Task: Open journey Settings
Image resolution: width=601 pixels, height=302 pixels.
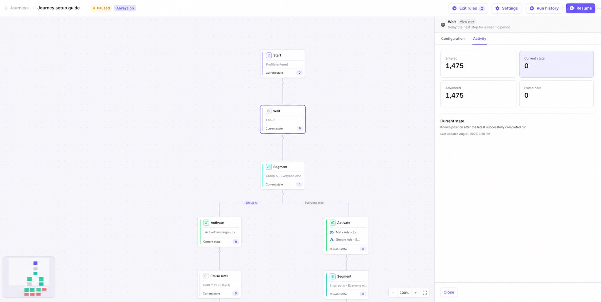Action: [x=507, y=8]
